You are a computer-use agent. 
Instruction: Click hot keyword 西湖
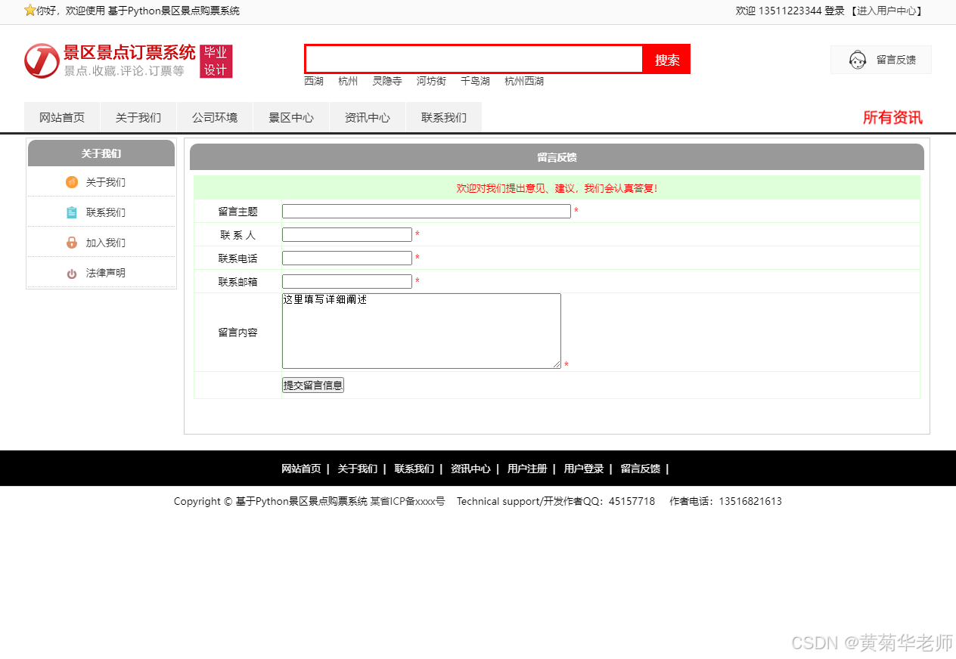(314, 81)
